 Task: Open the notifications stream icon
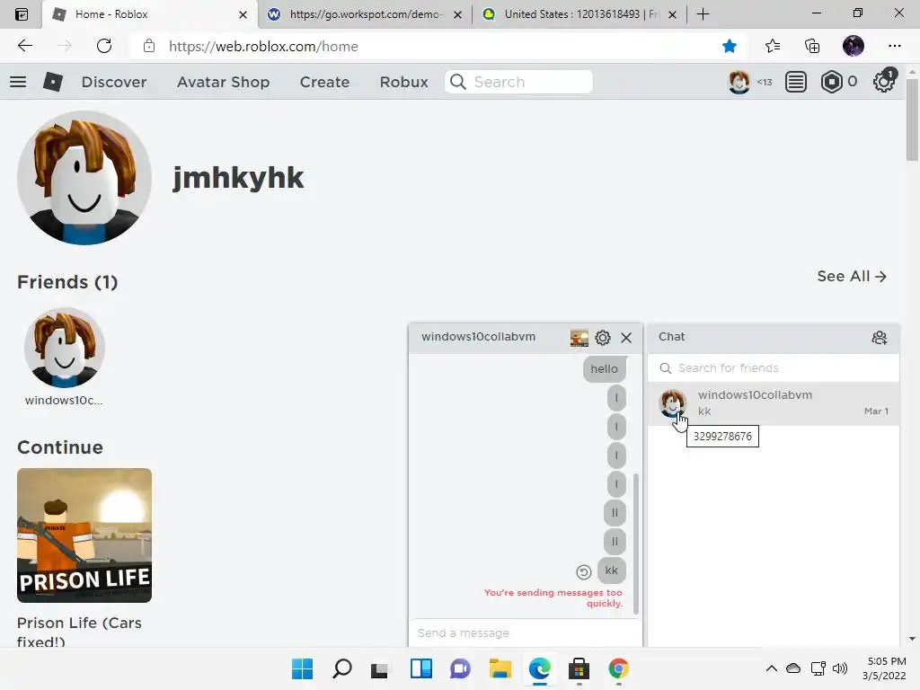(796, 82)
